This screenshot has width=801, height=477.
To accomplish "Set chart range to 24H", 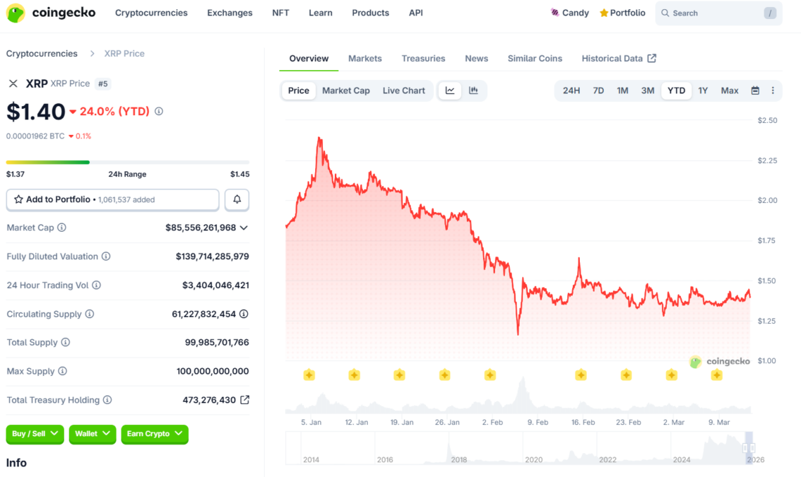I will click(571, 90).
